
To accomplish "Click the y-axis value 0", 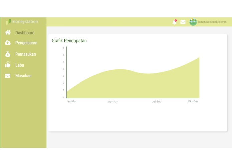I will coord(63,97).
